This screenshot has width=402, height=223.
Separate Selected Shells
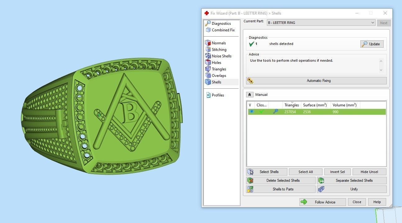coord(352,181)
